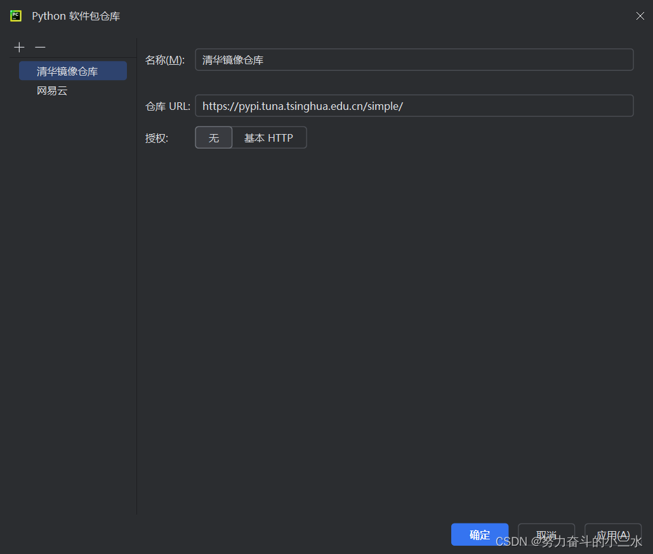Place cursor in the tsinghua mirror URL text

click(302, 105)
